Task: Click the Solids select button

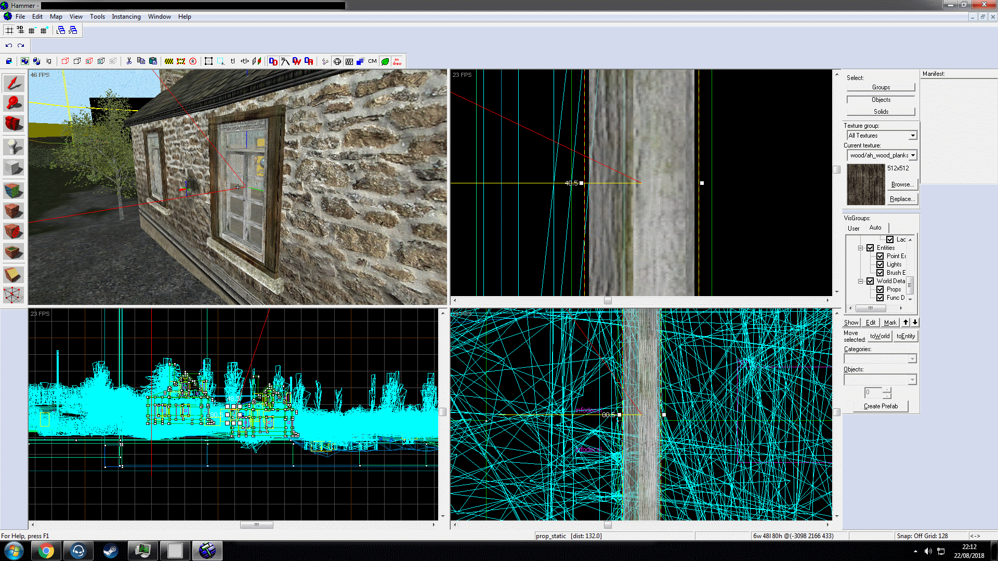Action: coord(881,112)
